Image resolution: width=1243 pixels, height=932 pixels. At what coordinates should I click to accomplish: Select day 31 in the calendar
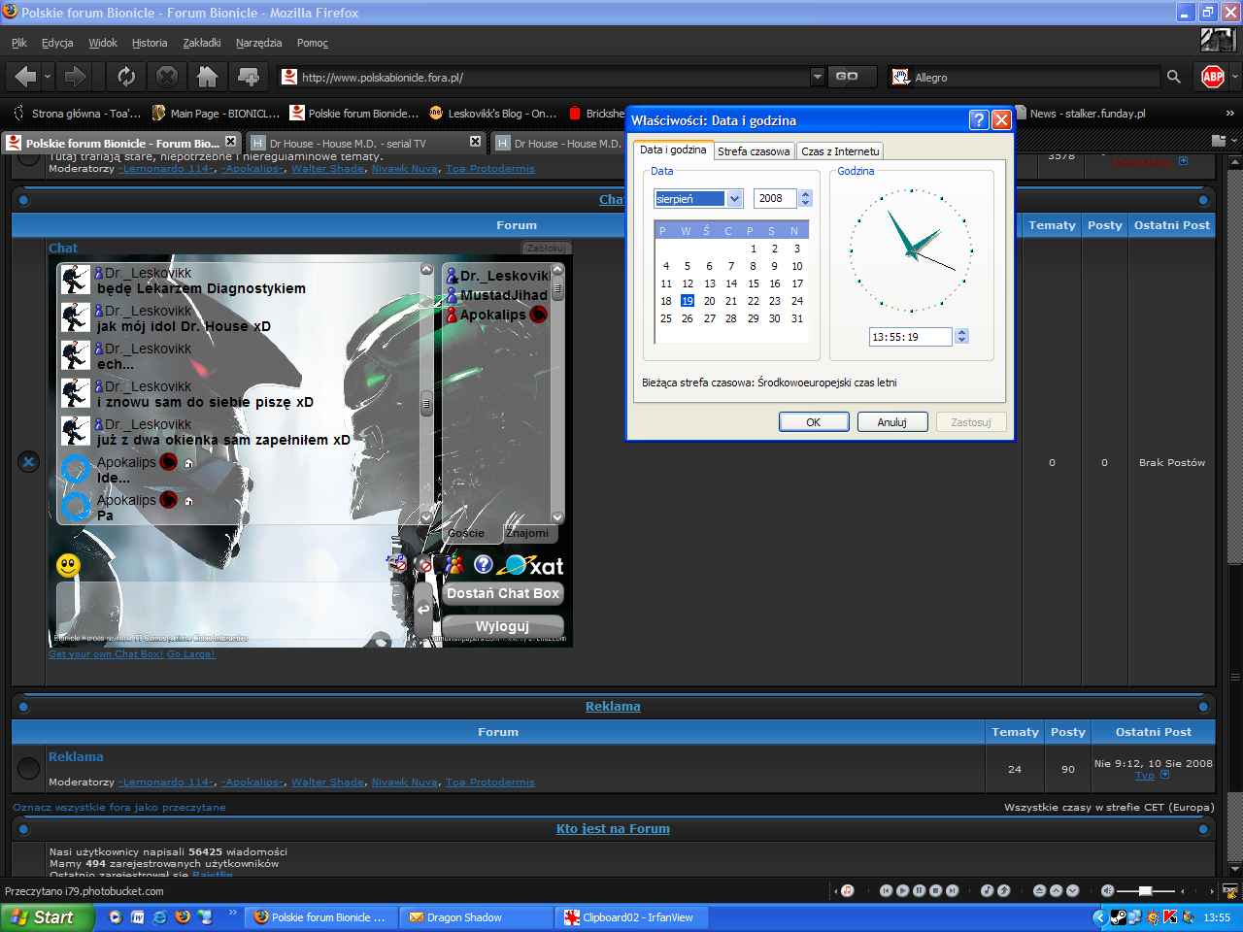click(796, 318)
